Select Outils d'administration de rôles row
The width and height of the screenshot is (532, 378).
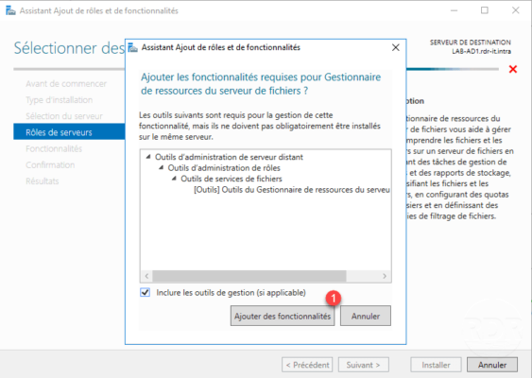(224, 167)
